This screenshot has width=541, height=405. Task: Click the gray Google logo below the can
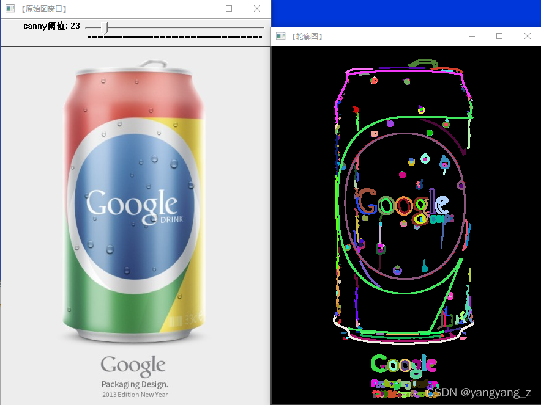click(x=133, y=366)
